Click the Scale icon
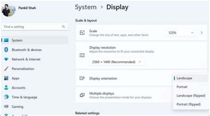The height and width of the screenshot is (116, 210). 82,33
